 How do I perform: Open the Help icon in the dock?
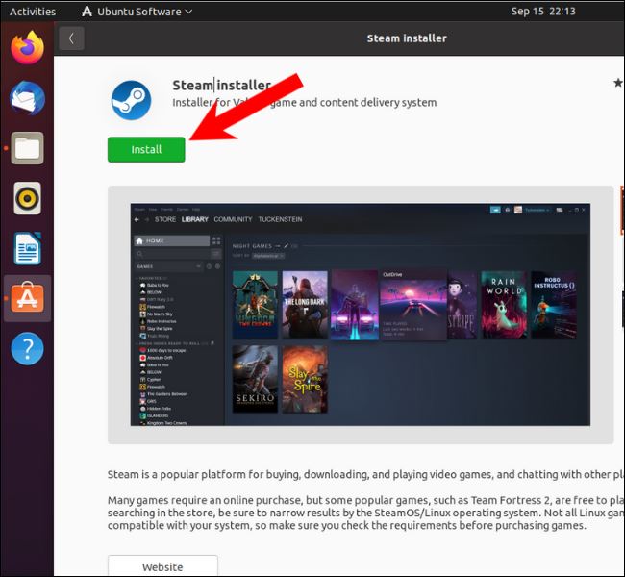tap(27, 348)
